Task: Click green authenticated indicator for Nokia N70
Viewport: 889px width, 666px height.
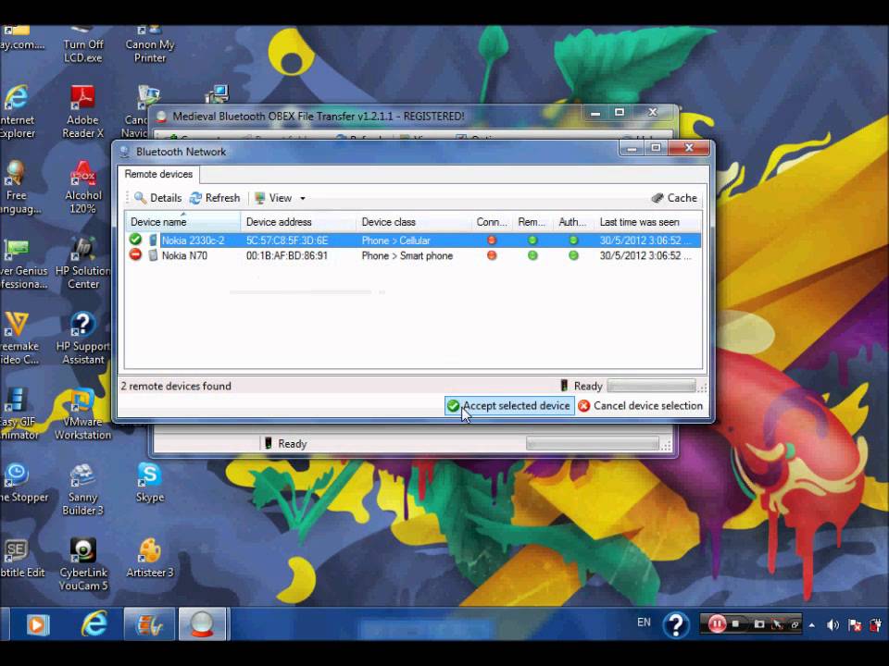Action: coord(573,255)
